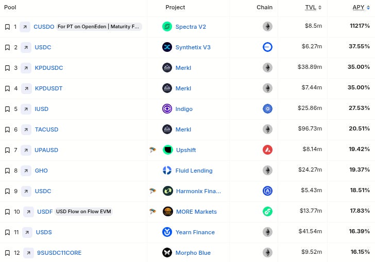Bookmark the GHO pool

coord(7,171)
